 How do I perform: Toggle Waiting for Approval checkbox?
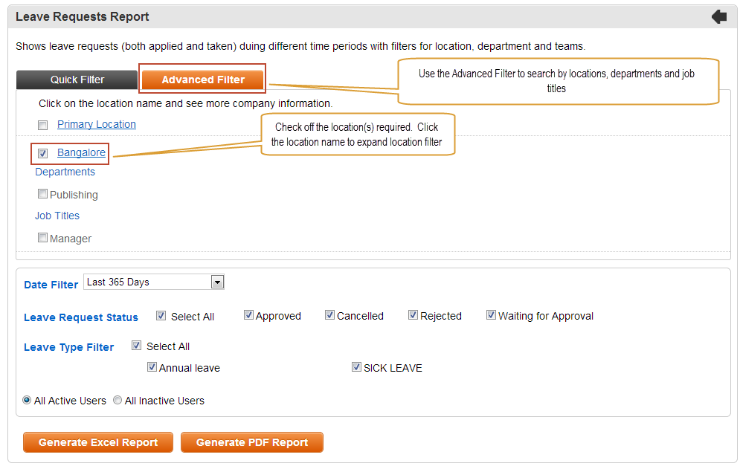491,315
